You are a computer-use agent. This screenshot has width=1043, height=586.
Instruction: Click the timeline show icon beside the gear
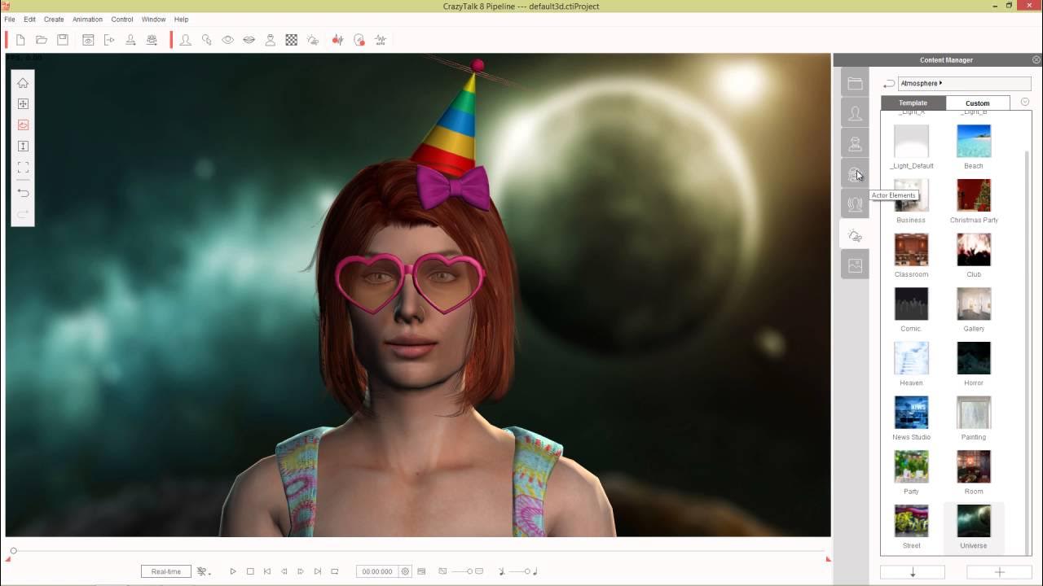(x=421, y=571)
